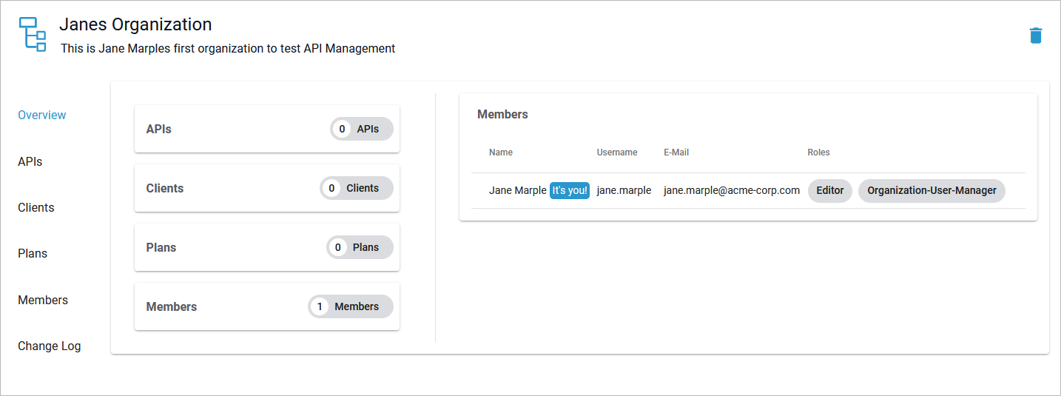Screen dimensions: 1061x396
Task: Click the organization hierarchy icon
Action: [x=32, y=35]
